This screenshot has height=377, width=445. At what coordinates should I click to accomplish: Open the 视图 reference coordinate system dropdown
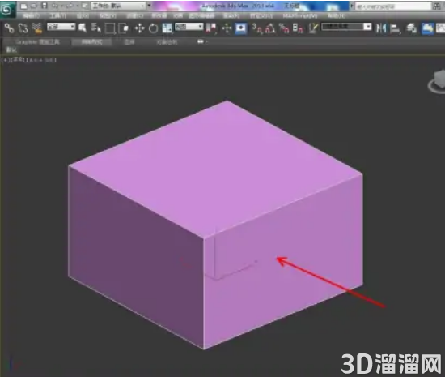(189, 27)
